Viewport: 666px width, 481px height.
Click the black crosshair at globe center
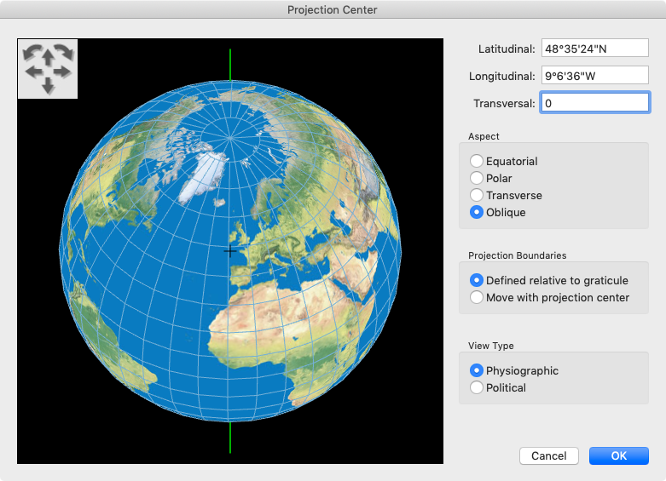click(x=230, y=250)
